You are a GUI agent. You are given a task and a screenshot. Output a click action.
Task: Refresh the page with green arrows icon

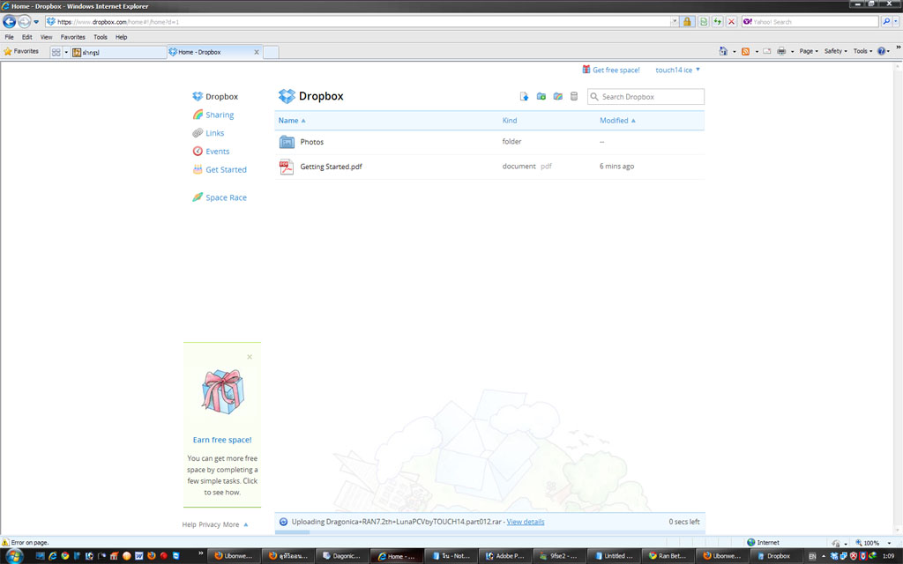click(x=717, y=22)
